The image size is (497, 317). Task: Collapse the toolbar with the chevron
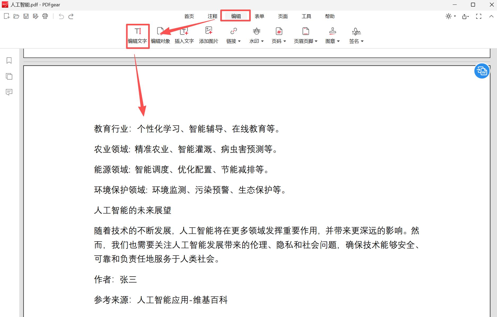491,16
